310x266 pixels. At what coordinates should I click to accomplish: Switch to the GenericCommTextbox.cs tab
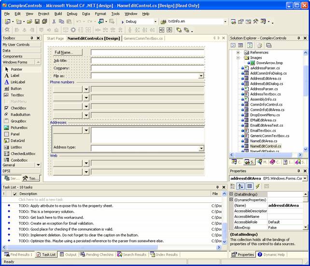tap(143, 38)
